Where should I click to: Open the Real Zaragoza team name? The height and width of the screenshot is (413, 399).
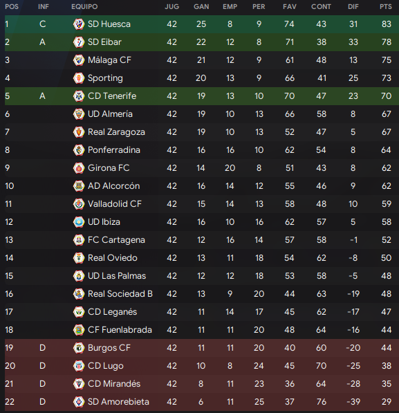click(116, 132)
